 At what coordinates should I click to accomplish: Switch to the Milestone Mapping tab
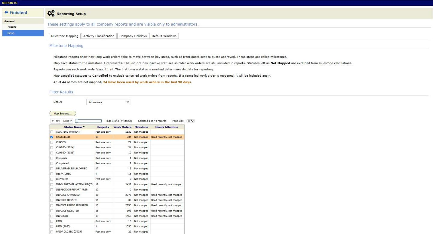pyautogui.click(x=65, y=36)
